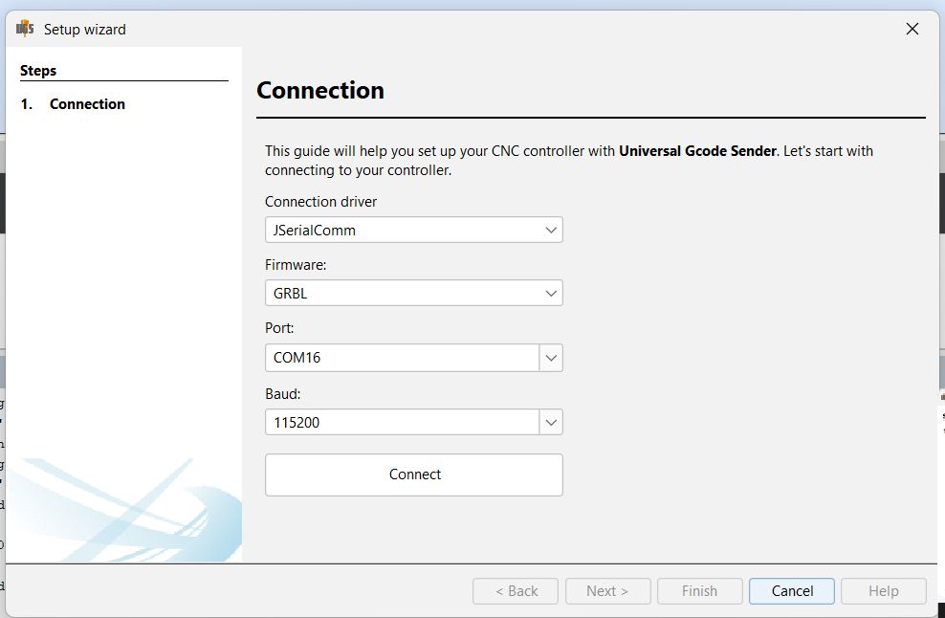945x618 pixels.
Task: Expand the Port dropdown arrow
Action: coord(551,358)
